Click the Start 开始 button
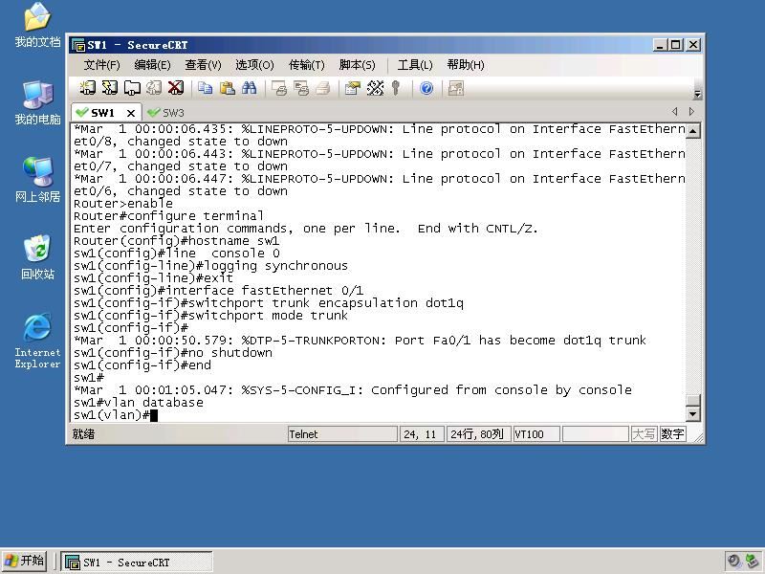This screenshot has width=765, height=574. pos(25,561)
